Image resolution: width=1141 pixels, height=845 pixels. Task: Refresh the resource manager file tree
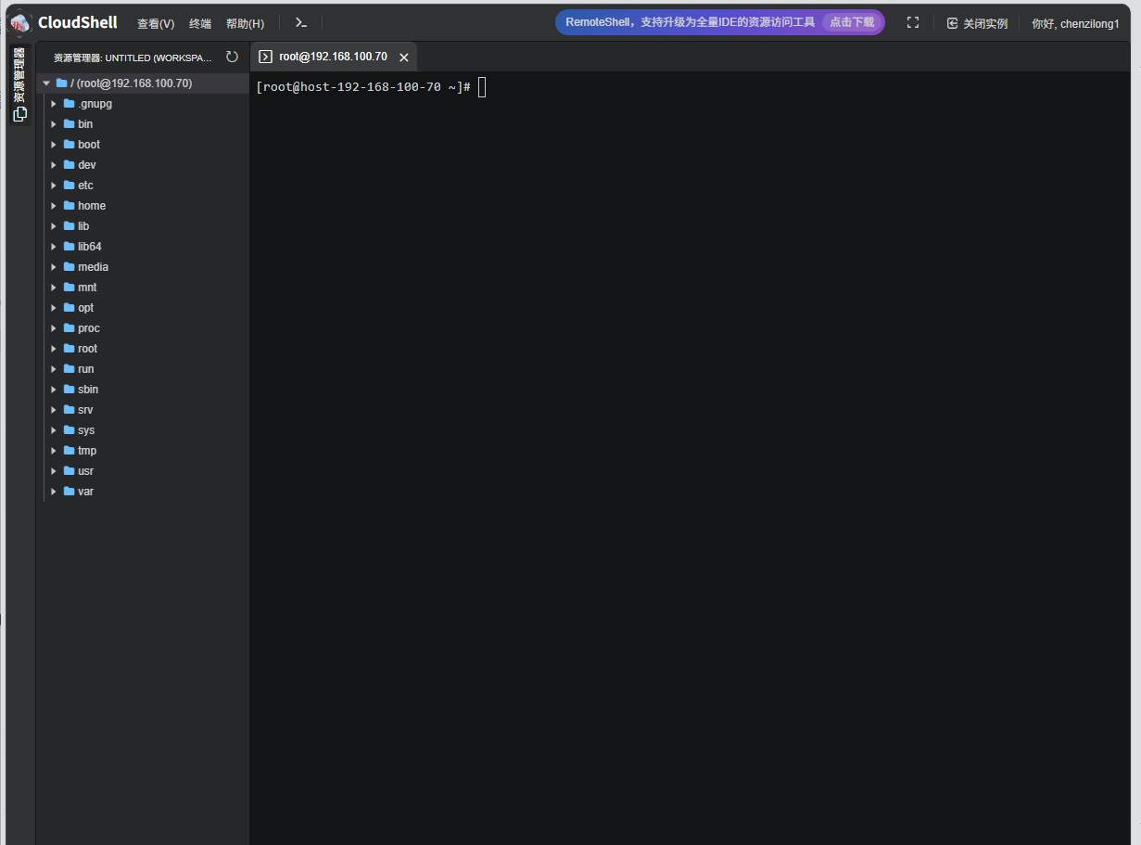[x=232, y=57]
